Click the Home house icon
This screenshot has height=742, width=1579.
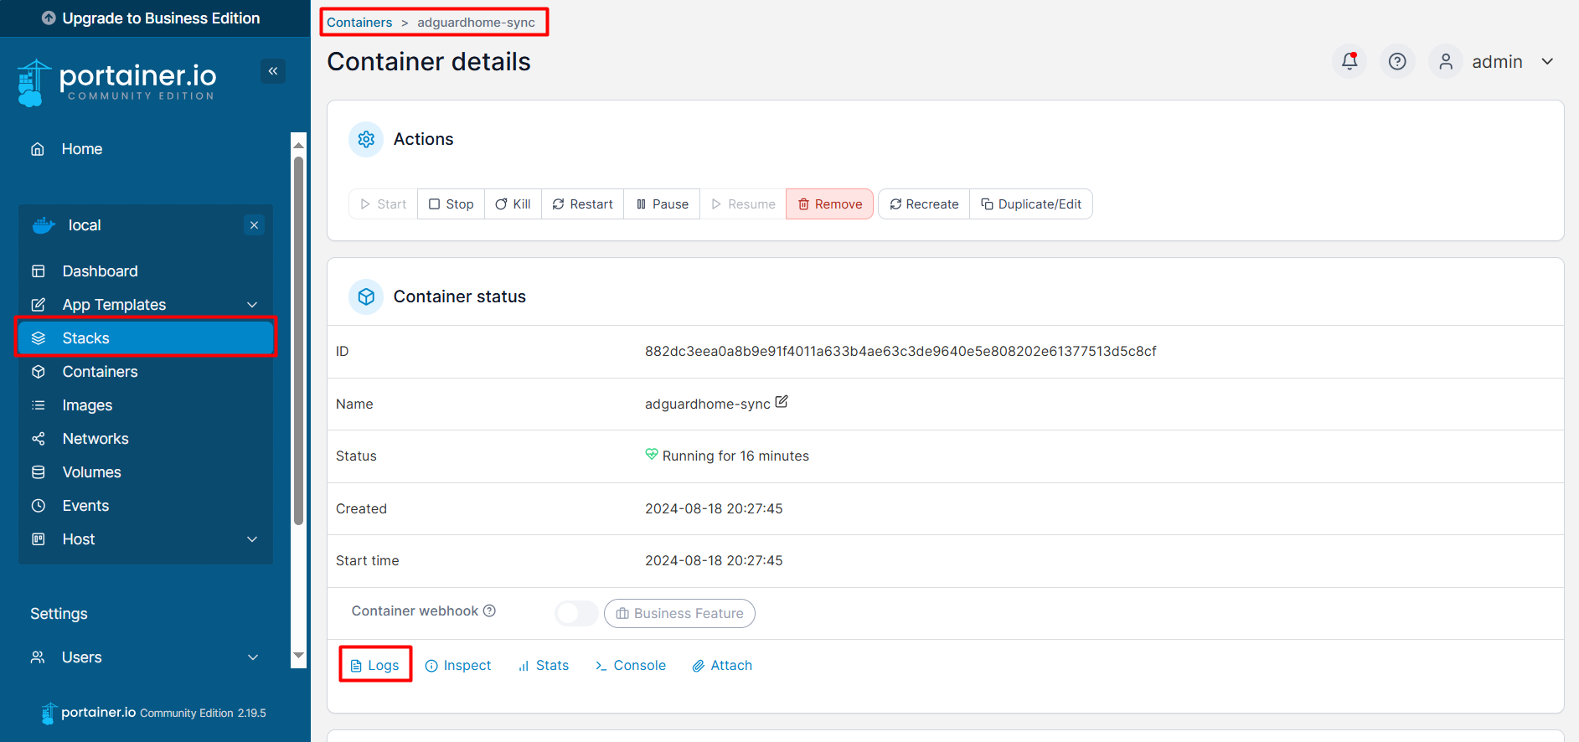[38, 149]
